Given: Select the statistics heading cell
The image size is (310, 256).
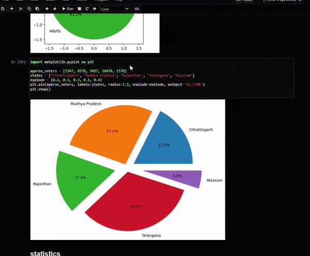Looking at the screenshot, I should (45, 253).
